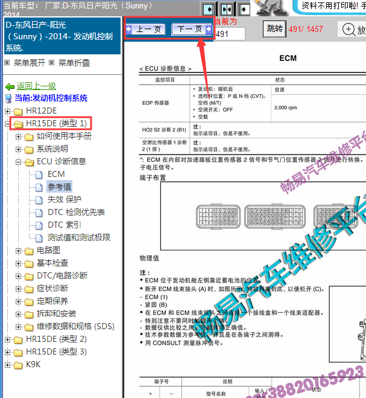The height and width of the screenshot is (398, 366).
Task: Click the green back arrow icon
Action: coord(10,87)
